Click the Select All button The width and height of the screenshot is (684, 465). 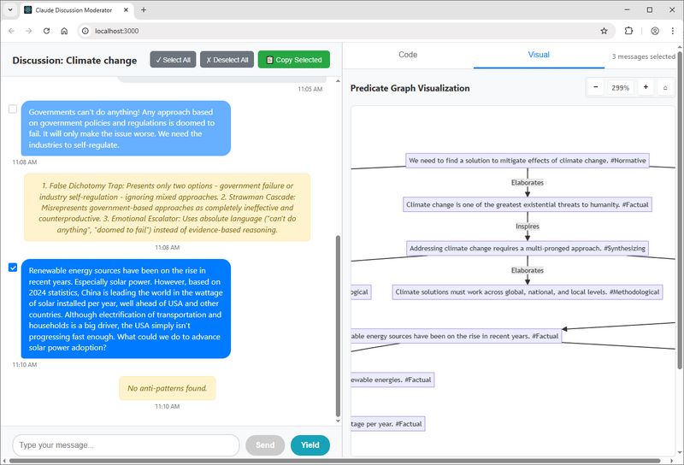click(174, 60)
